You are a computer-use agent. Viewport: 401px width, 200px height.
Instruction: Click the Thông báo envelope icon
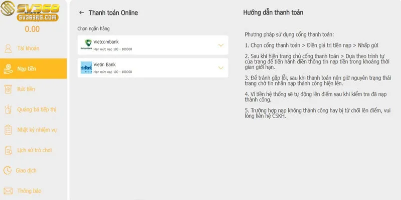click(8, 191)
